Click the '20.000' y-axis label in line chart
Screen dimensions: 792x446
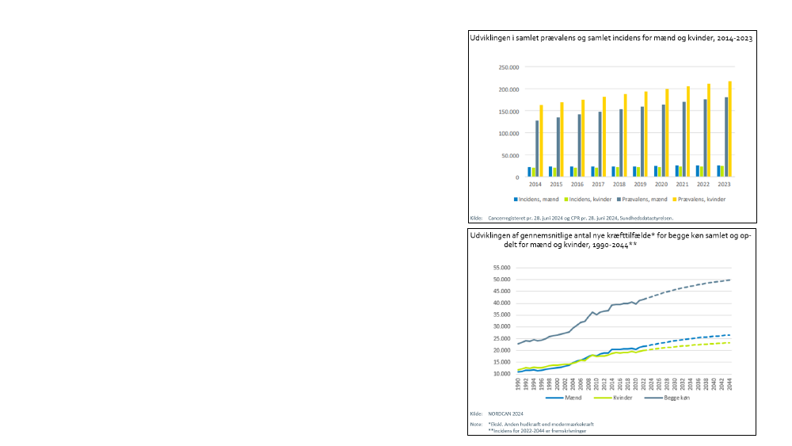coord(501,350)
